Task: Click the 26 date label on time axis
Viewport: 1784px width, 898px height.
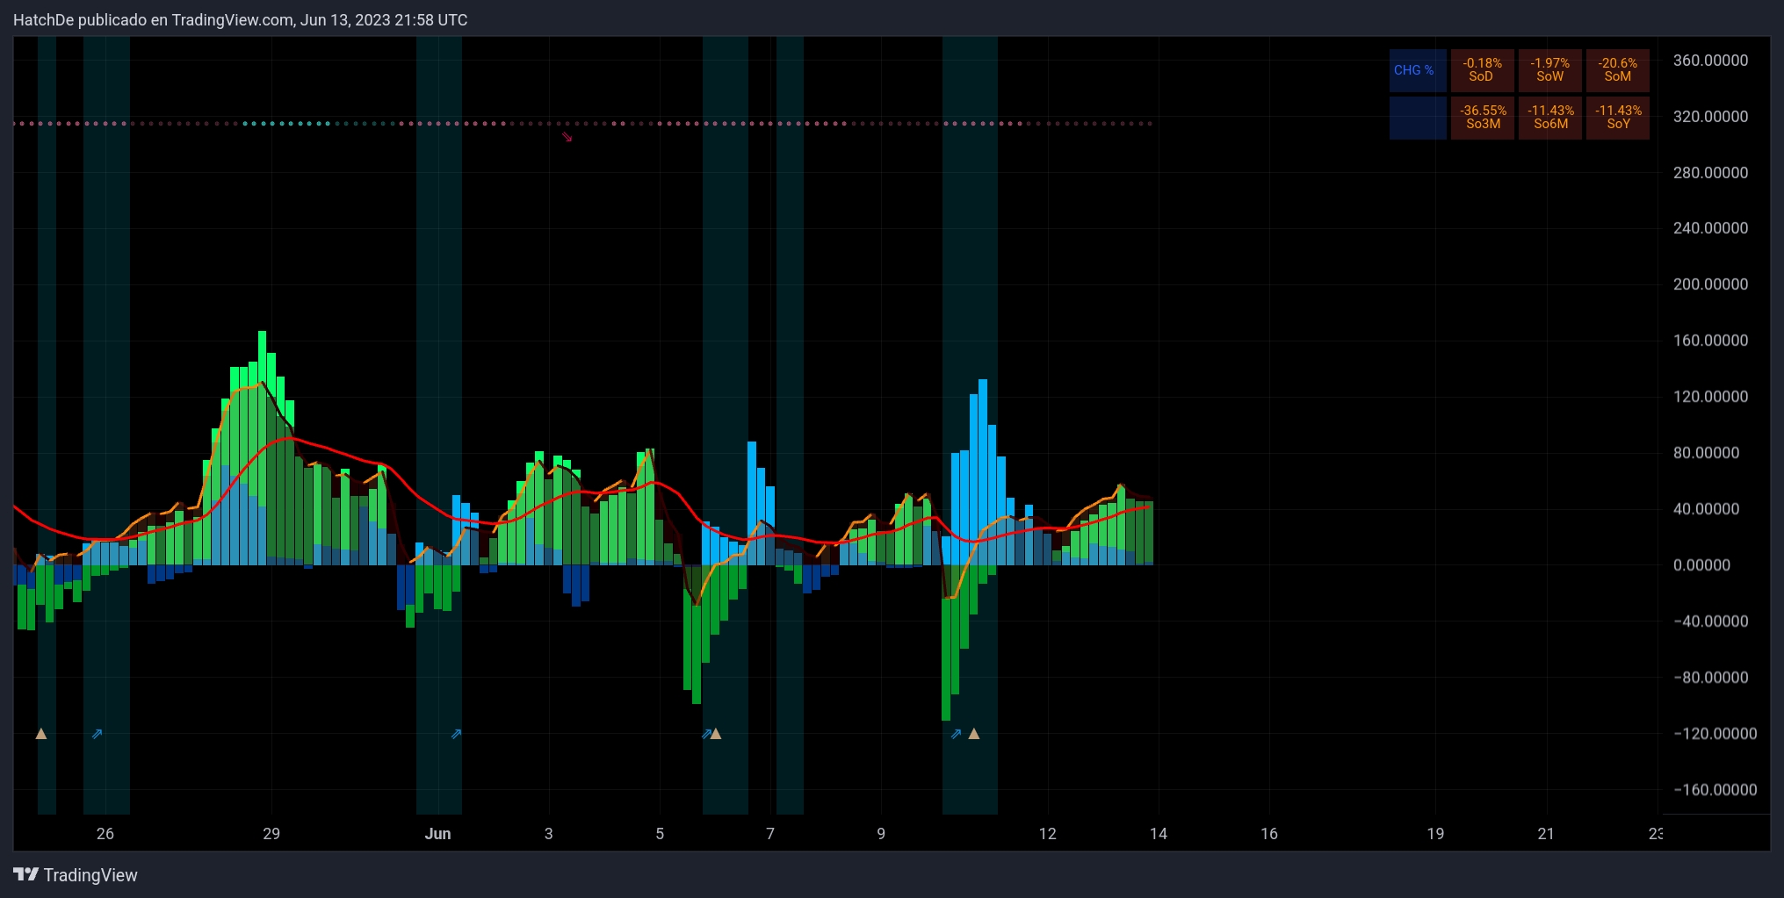Action: pyautogui.click(x=105, y=834)
